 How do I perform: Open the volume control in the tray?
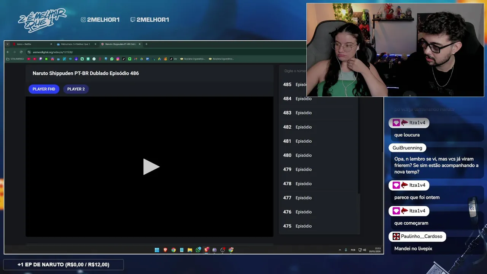point(364,250)
